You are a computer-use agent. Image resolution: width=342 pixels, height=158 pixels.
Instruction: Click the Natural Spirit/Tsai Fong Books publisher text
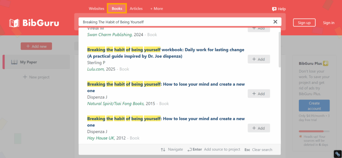point(116,104)
